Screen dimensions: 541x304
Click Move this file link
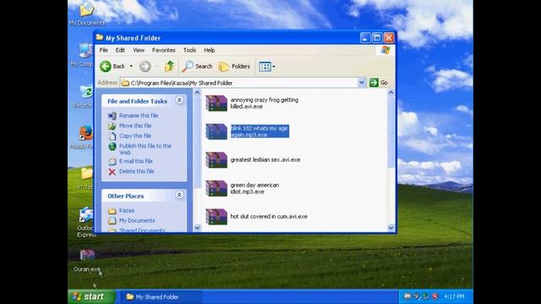point(135,126)
